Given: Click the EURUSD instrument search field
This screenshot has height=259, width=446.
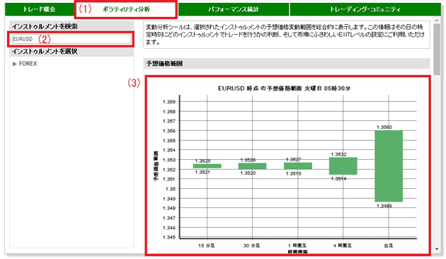Looking at the screenshot, I should [72, 39].
